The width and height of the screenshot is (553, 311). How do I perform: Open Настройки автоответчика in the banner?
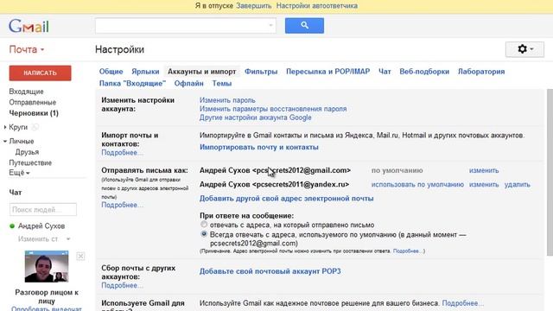(x=317, y=6)
